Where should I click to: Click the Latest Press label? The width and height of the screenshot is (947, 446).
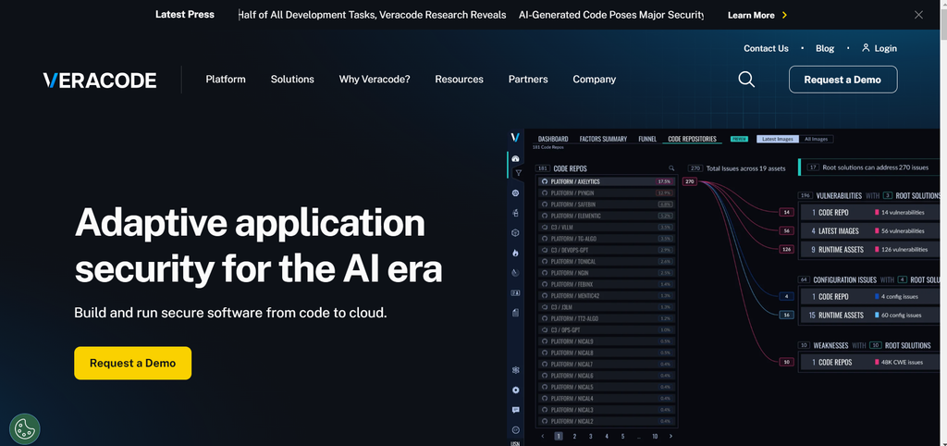click(x=185, y=15)
